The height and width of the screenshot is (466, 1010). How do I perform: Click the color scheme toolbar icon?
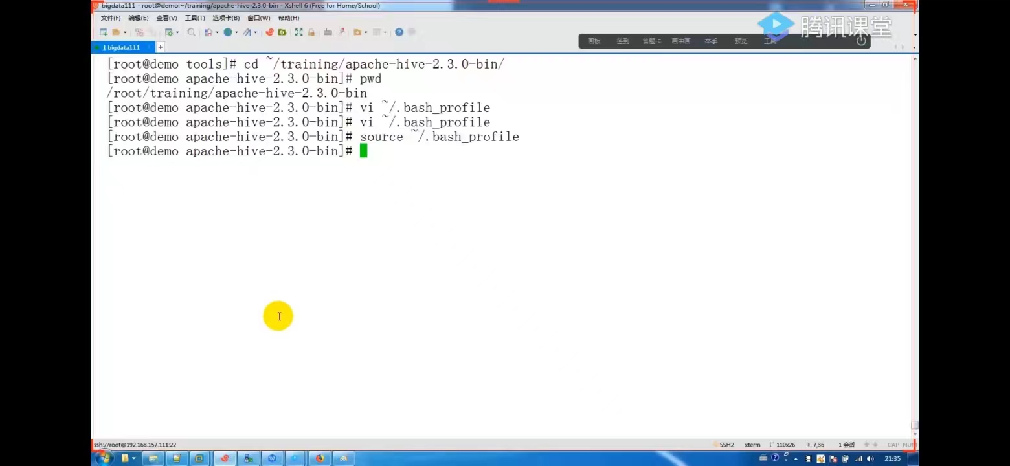(208, 32)
